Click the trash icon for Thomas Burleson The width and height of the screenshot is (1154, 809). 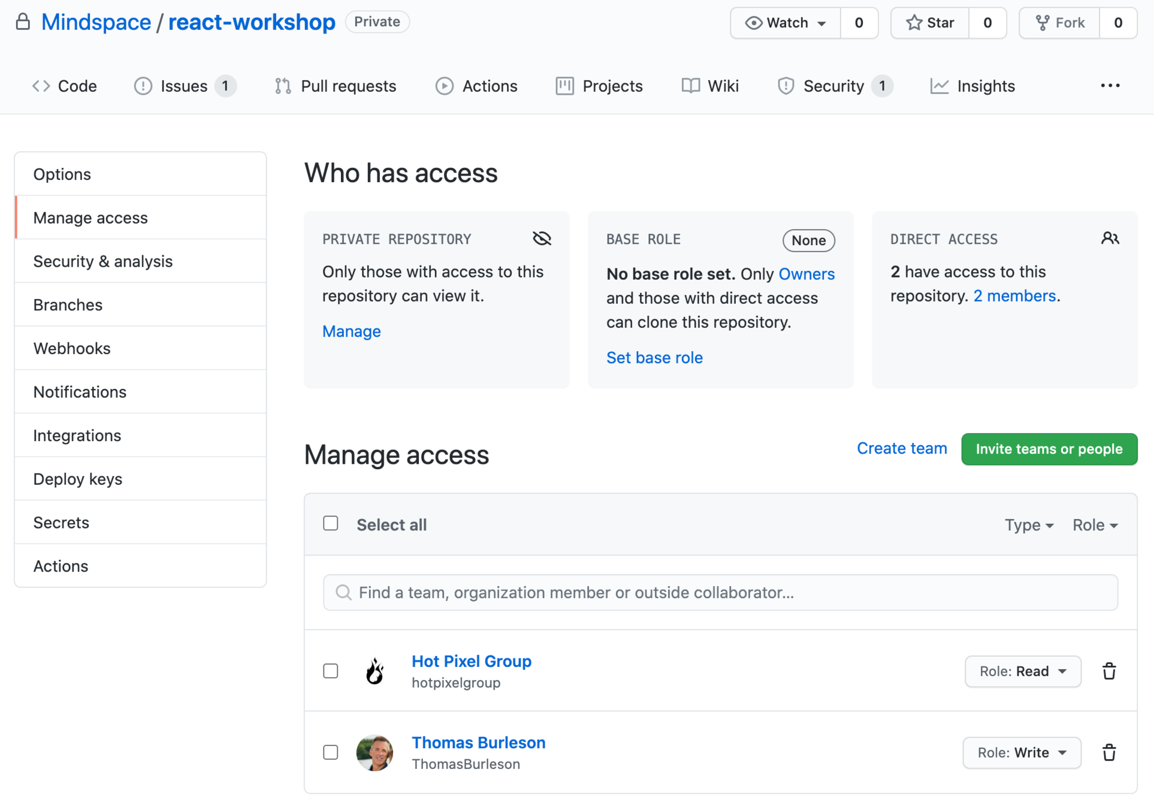pyautogui.click(x=1108, y=753)
